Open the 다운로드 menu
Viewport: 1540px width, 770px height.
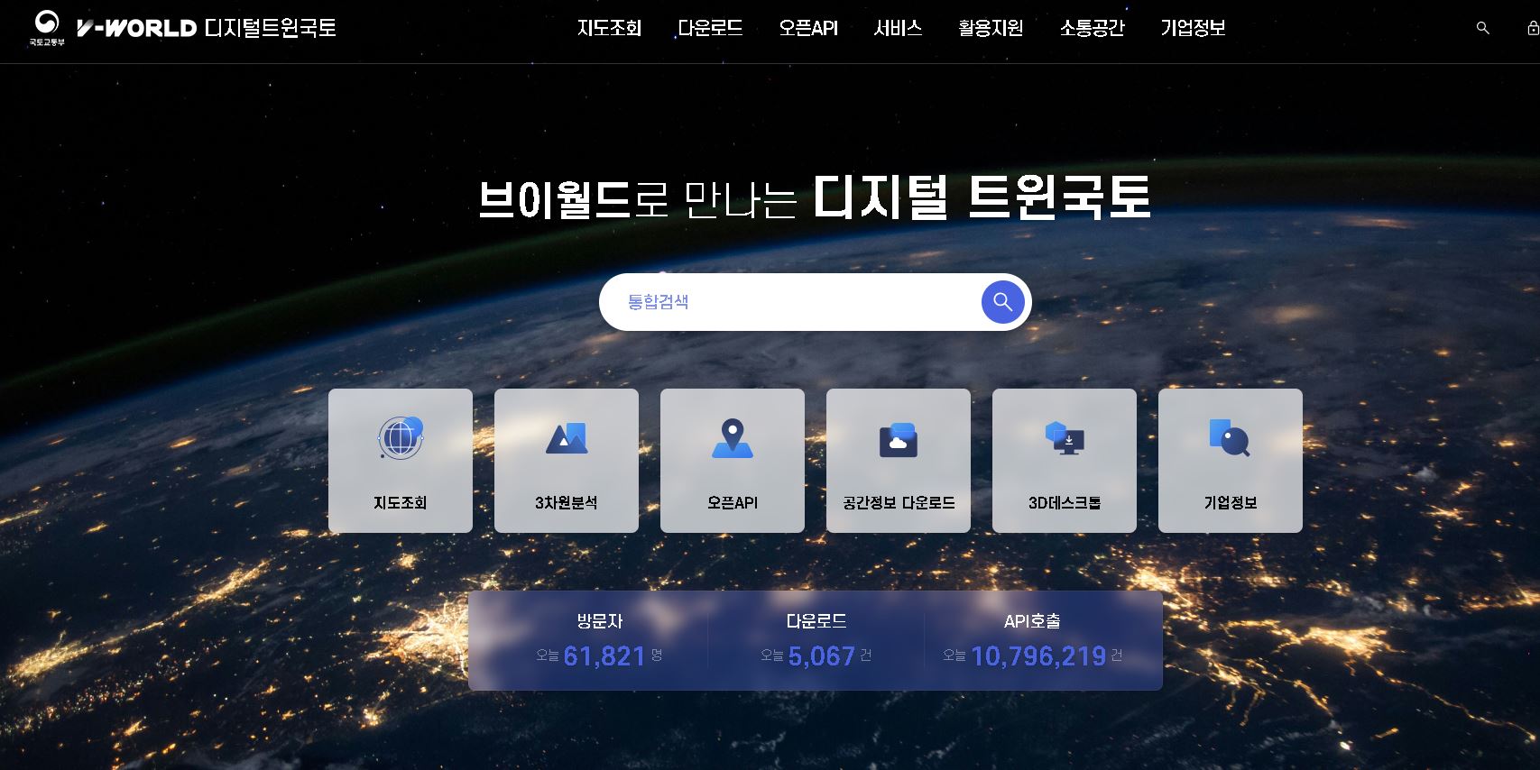[x=710, y=28]
